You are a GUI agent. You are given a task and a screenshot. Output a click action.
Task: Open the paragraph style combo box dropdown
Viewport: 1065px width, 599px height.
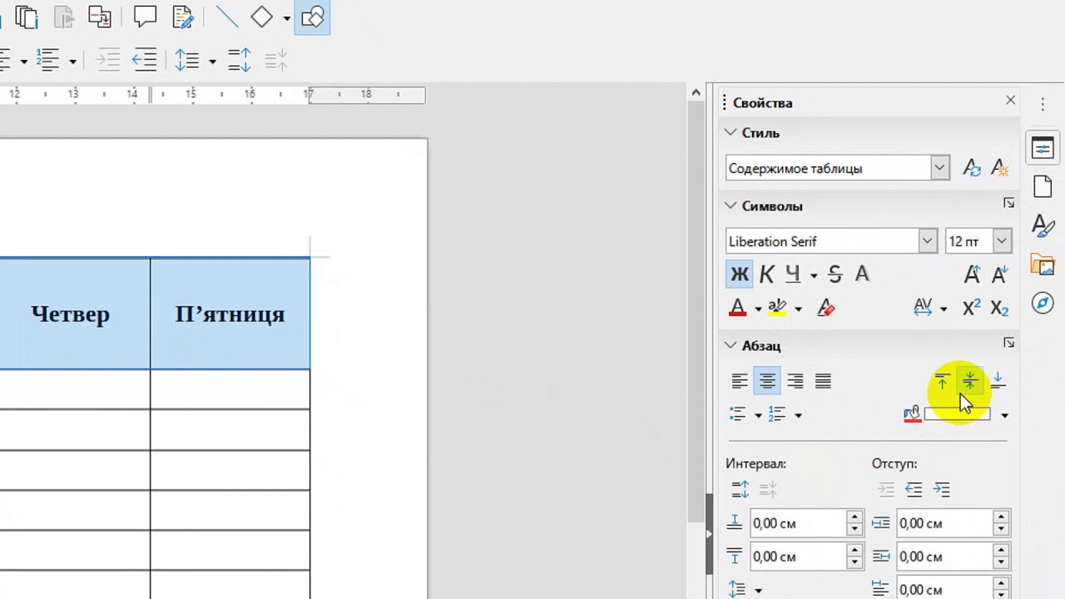coord(939,168)
